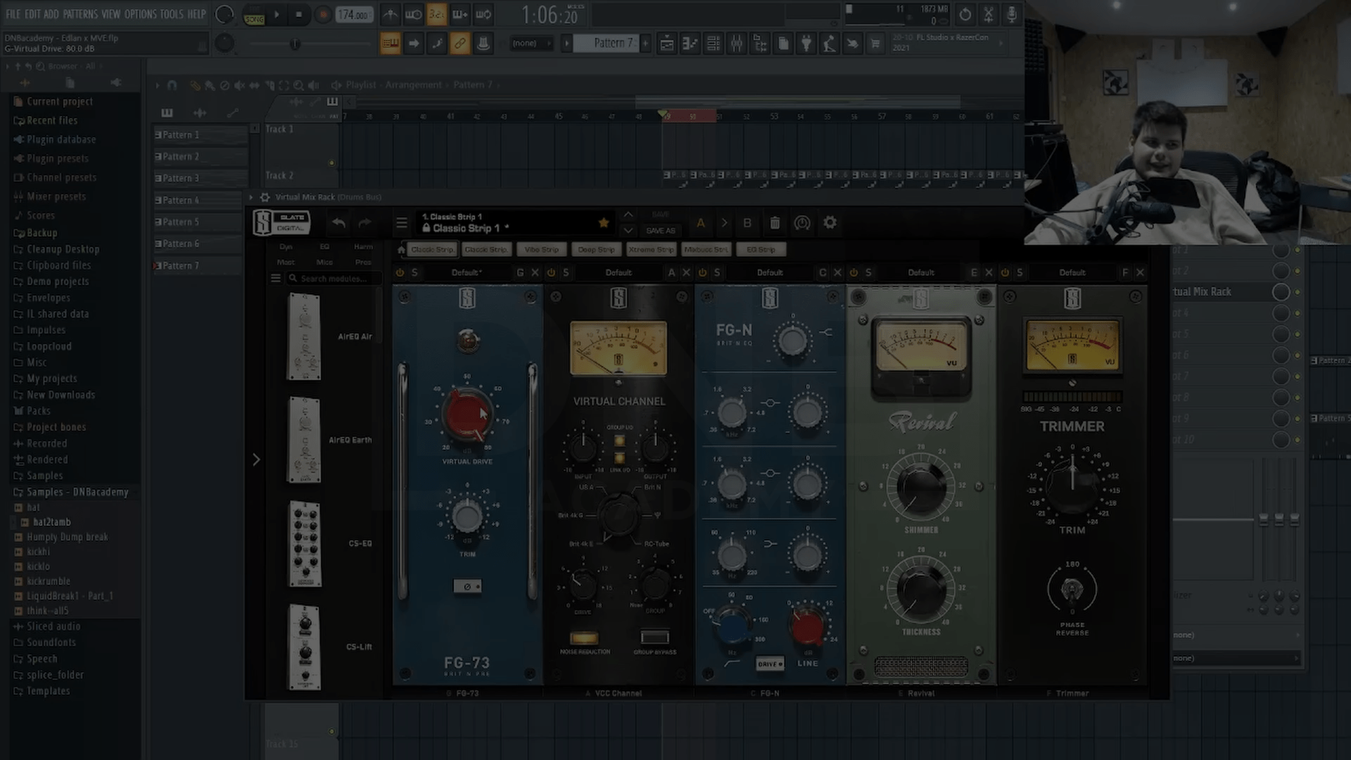Open the FILE menu
Image resolution: width=1351 pixels, height=760 pixels.
tap(13, 14)
